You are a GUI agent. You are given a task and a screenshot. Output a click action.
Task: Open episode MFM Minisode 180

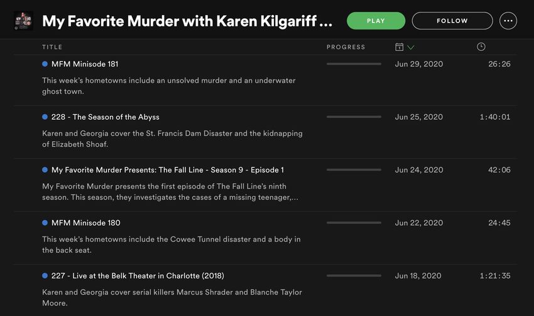86,223
